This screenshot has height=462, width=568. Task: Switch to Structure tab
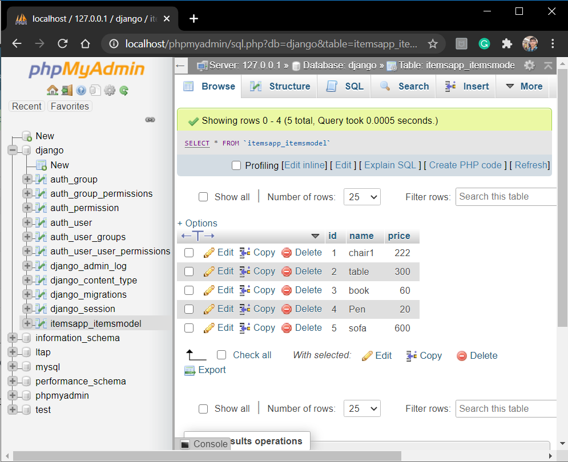tap(280, 87)
